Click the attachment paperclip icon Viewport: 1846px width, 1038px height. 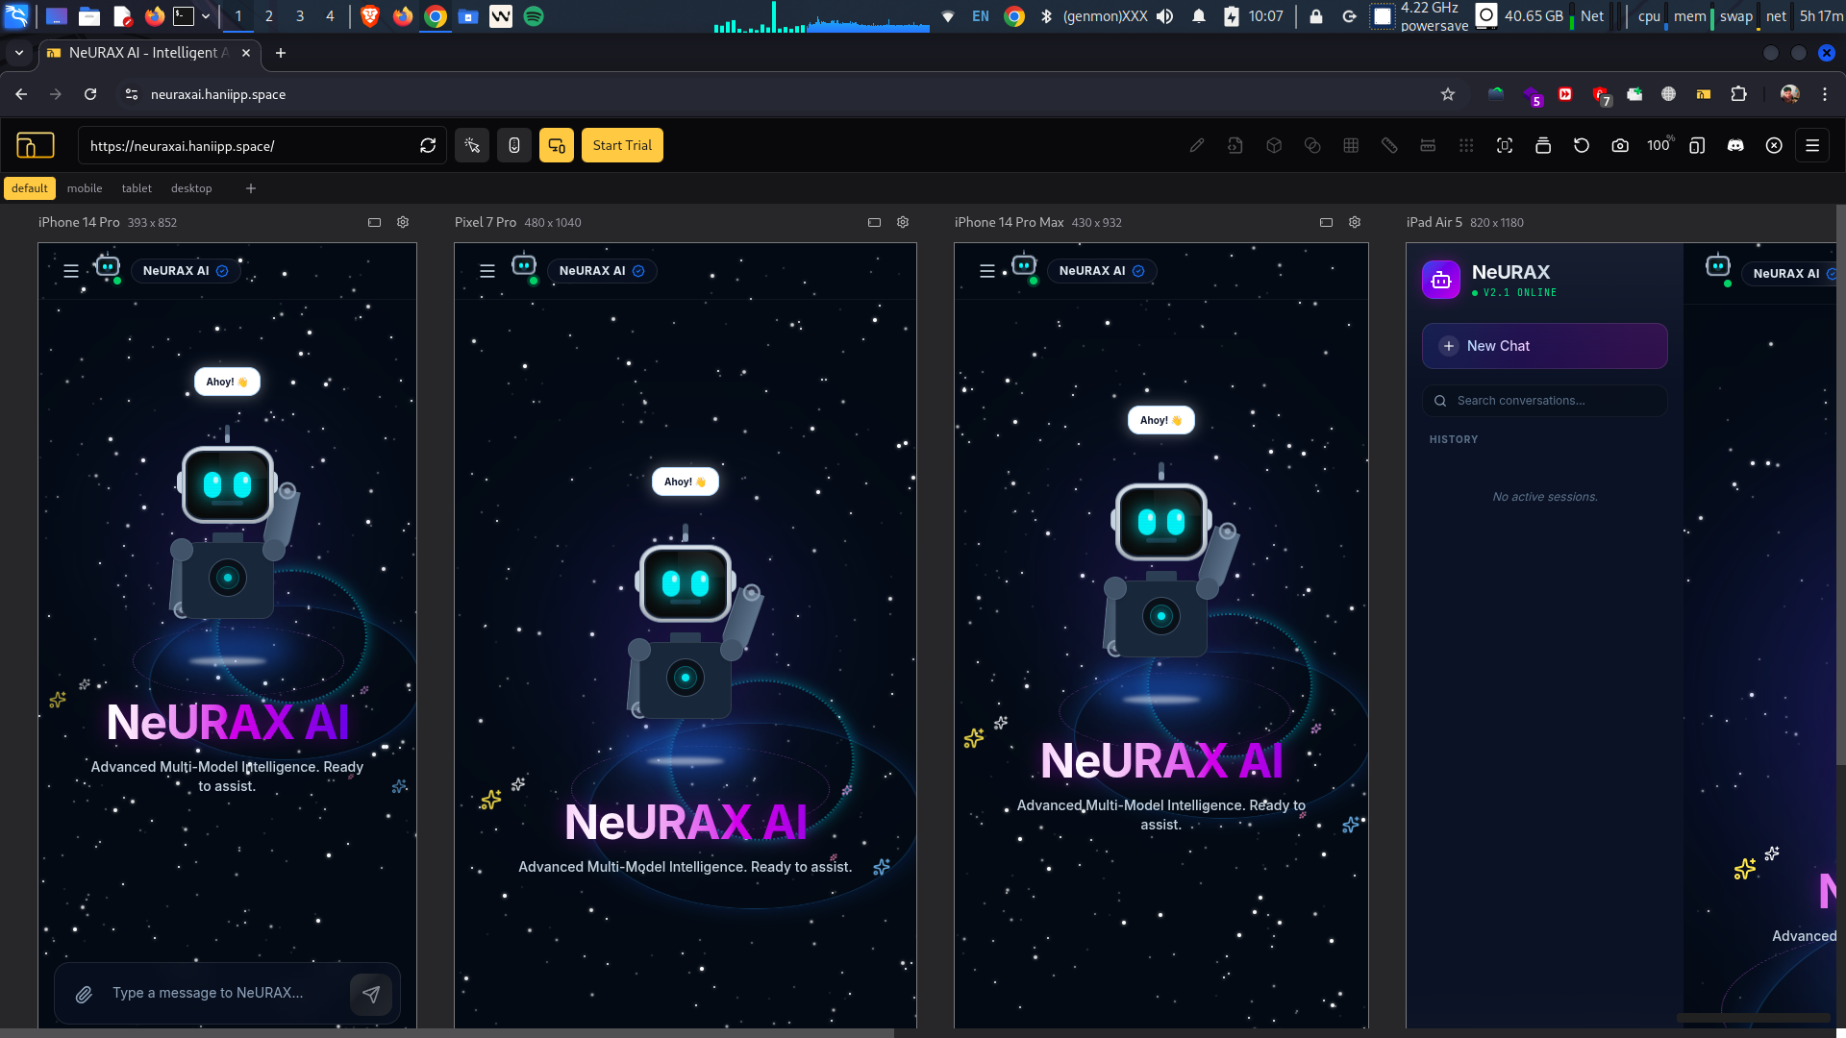(84, 994)
